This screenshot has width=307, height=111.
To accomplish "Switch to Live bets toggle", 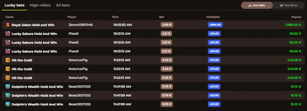I will pyautogui.click(x=257, y=5).
